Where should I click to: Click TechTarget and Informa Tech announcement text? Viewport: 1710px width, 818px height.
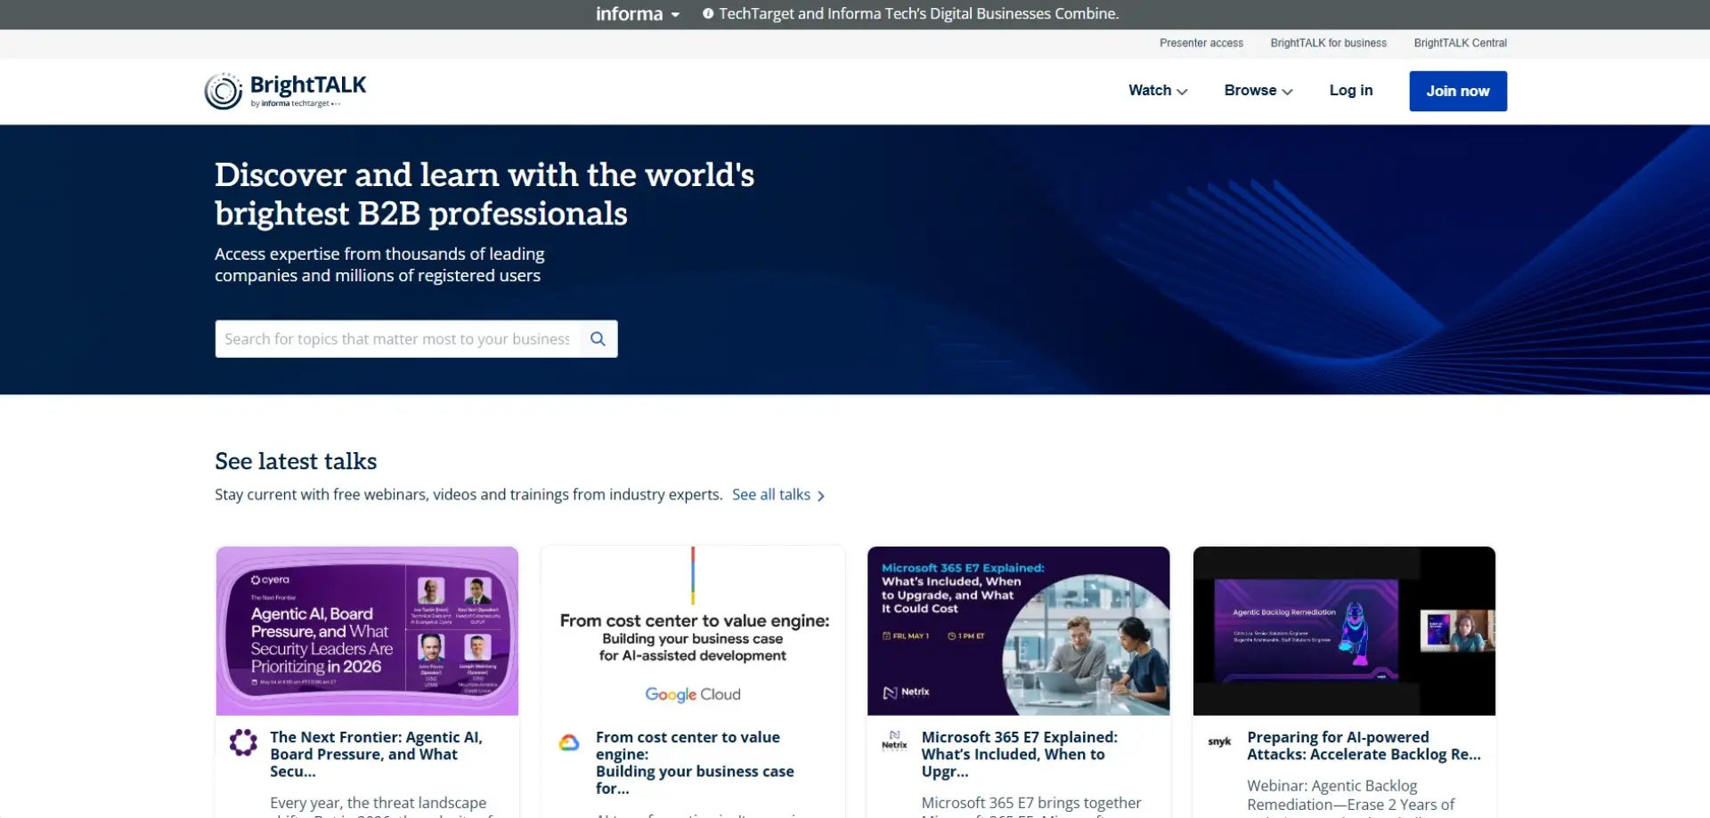coord(918,14)
